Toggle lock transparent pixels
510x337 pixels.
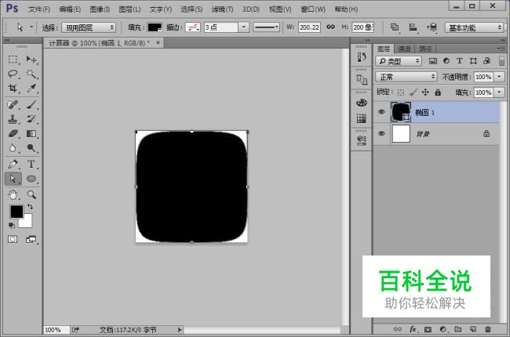click(401, 92)
